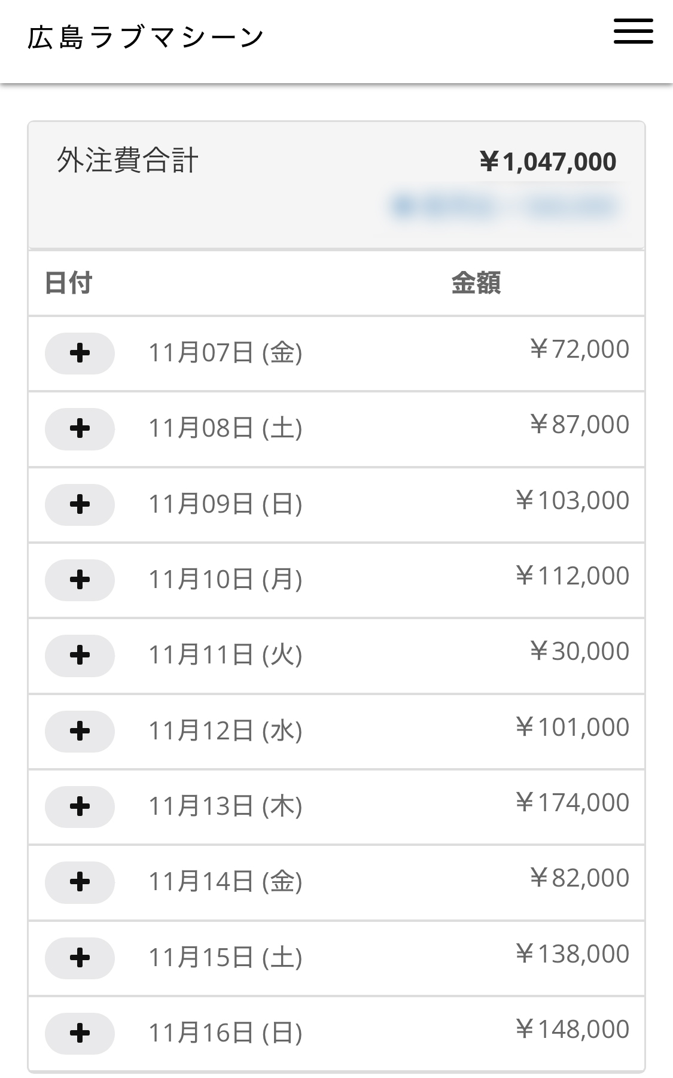The image size is (673, 1078).
Task: Expand the 11月09日 (日) row
Action: (x=80, y=505)
